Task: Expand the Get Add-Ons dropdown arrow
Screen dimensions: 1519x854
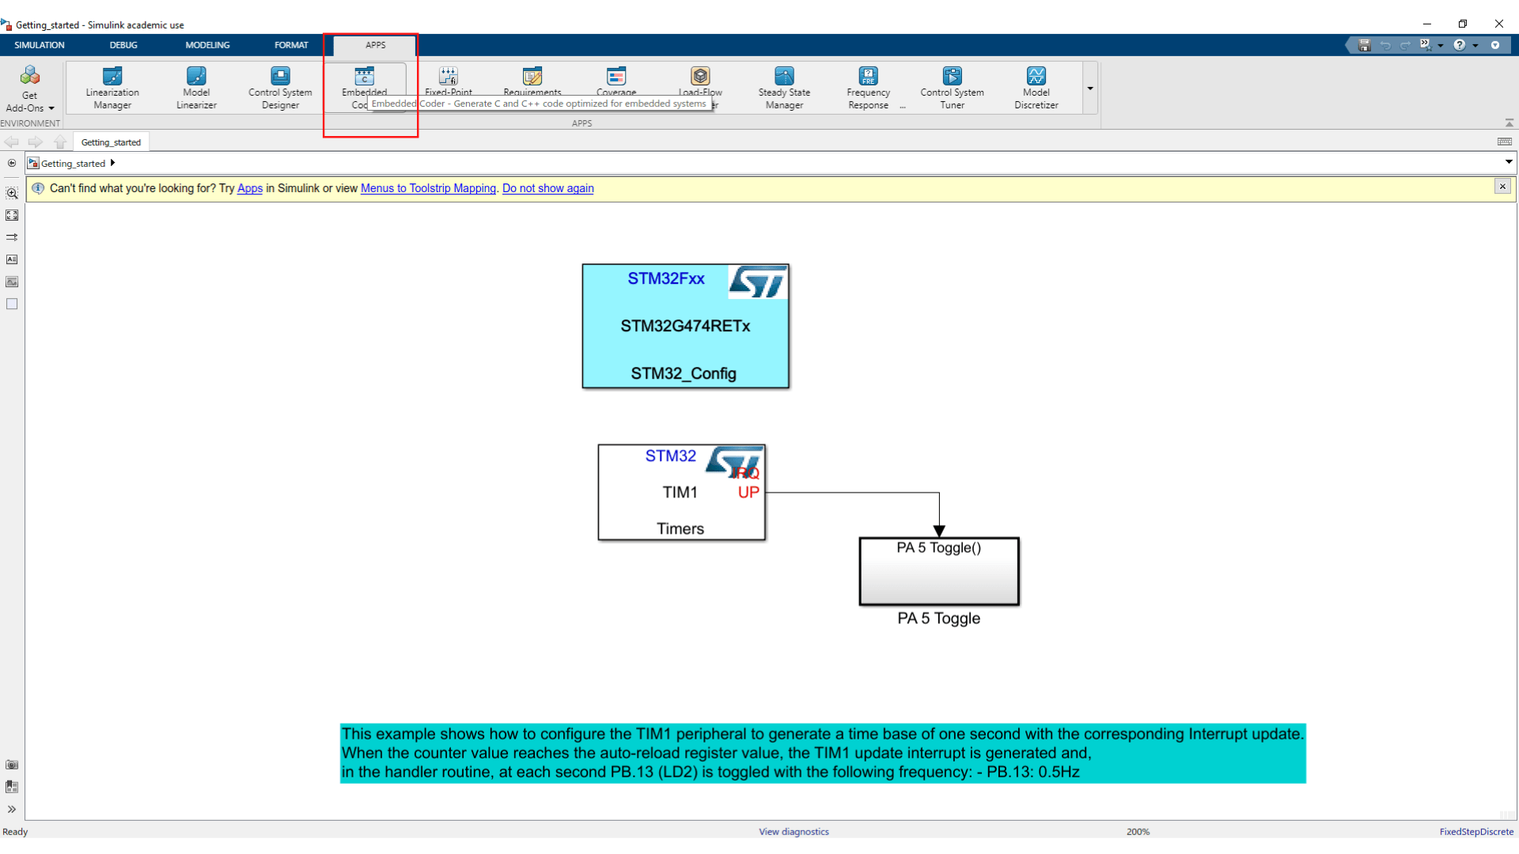Action: coord(51,108)
